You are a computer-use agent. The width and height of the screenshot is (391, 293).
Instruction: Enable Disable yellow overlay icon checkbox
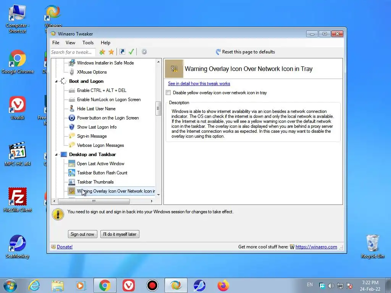pyautogui.click(x=168, y=93)
